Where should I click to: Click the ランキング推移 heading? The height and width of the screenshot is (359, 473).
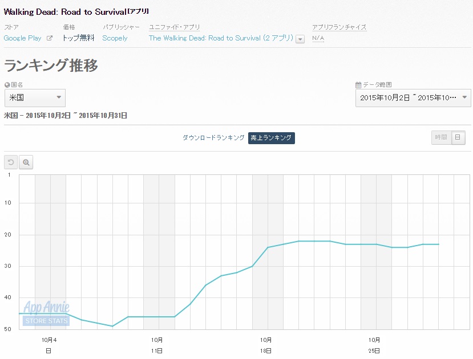pos(51,65)
